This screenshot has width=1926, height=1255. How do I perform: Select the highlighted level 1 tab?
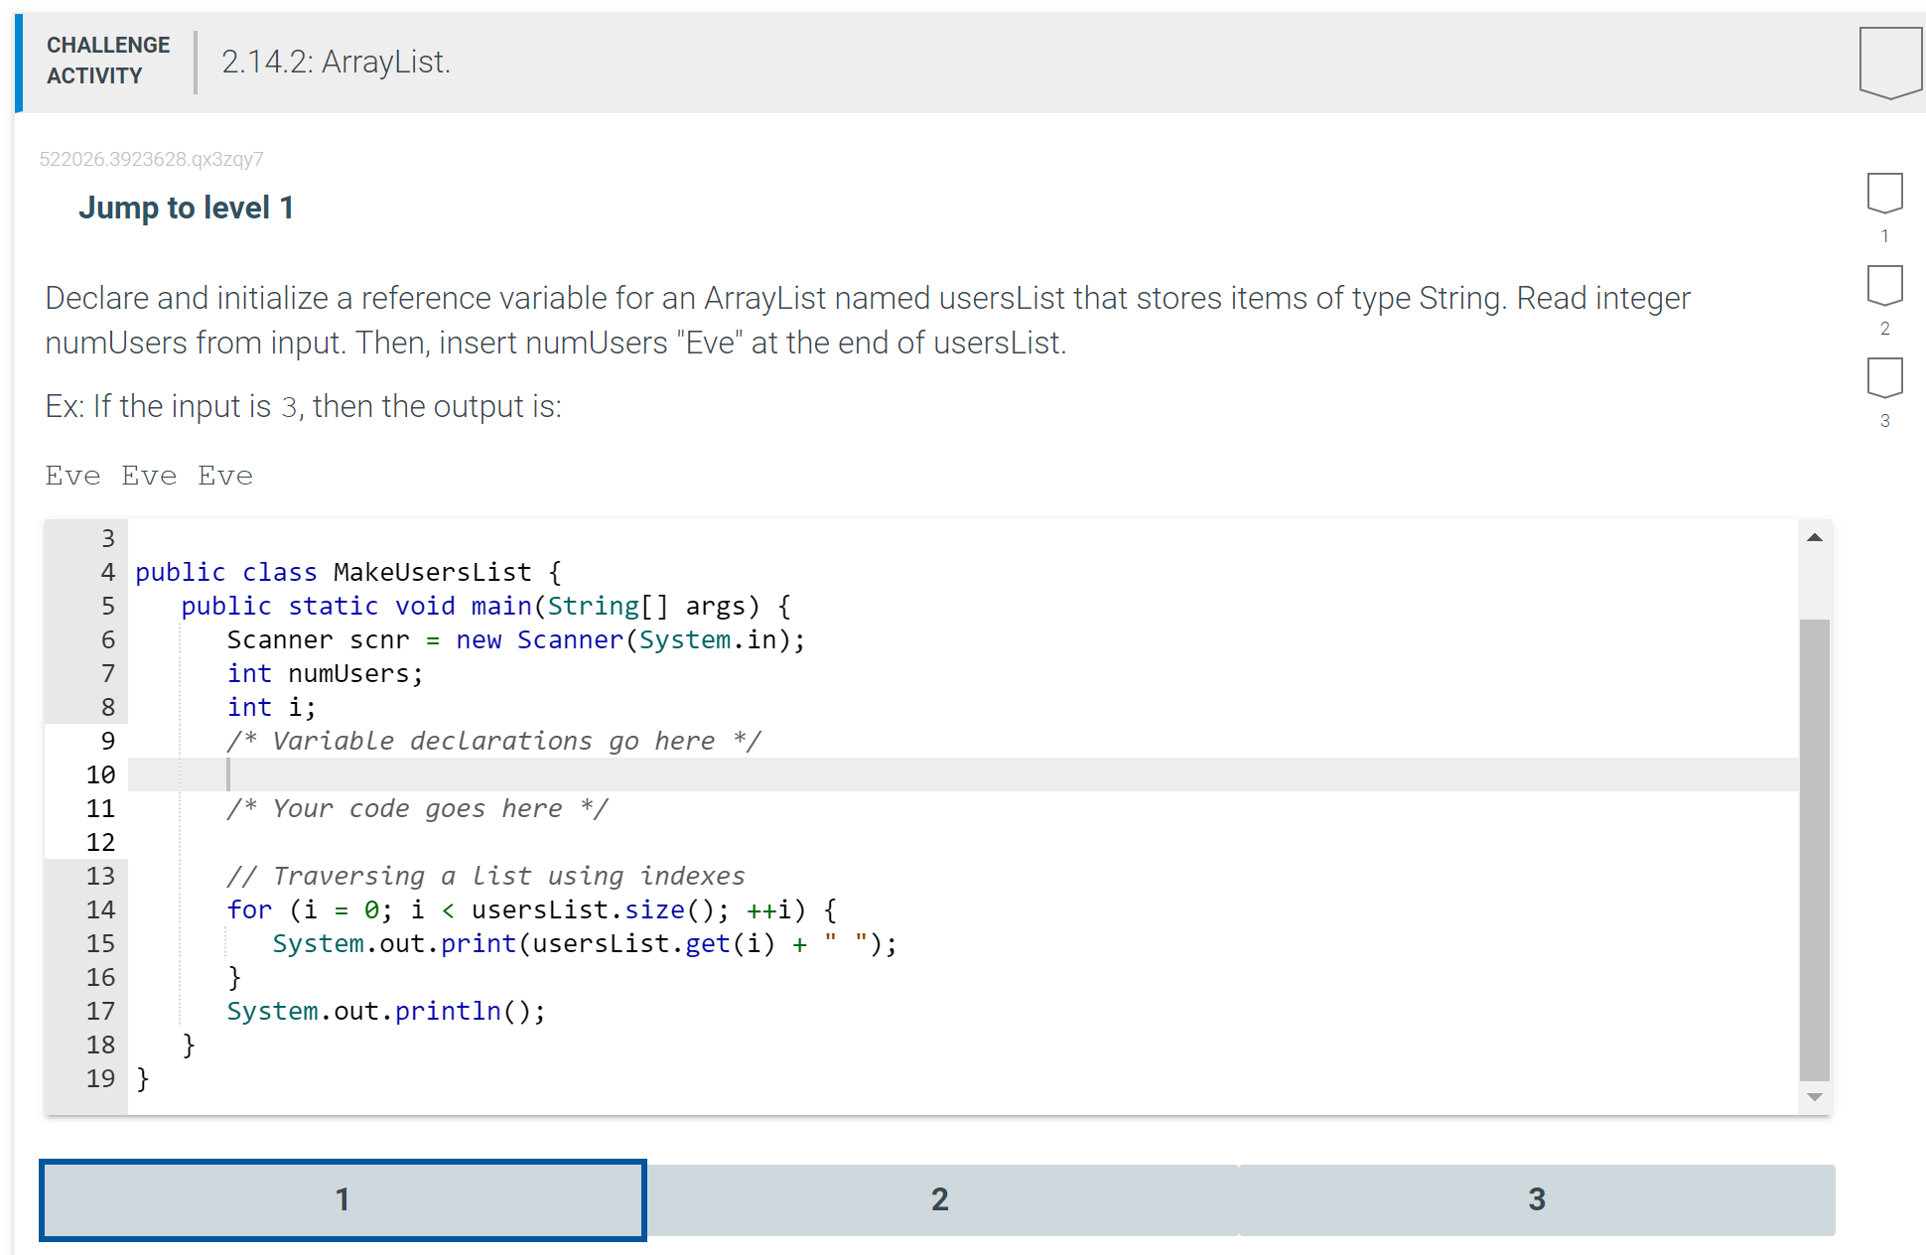tap(343, 1200)
